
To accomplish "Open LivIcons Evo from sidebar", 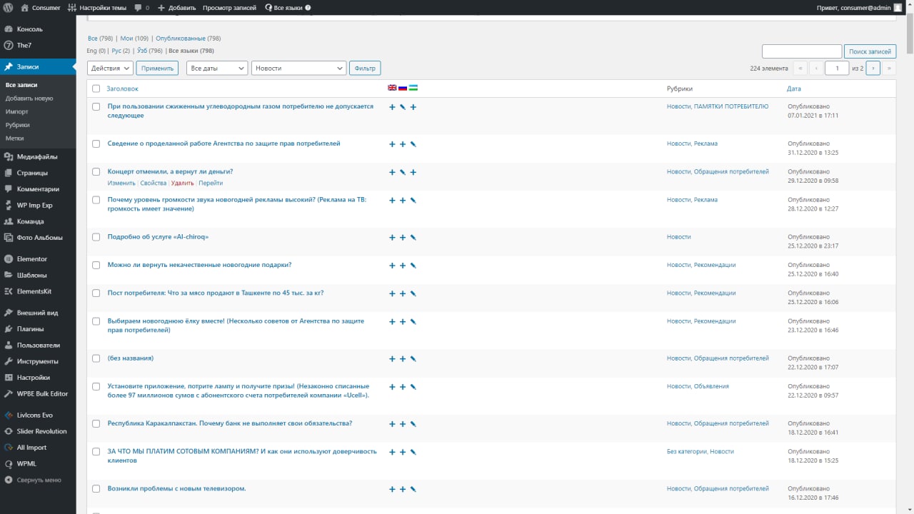I will (x=38, y=415).
